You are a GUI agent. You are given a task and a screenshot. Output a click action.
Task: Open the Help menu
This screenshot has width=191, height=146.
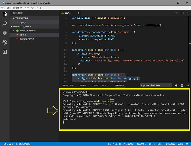39,8
